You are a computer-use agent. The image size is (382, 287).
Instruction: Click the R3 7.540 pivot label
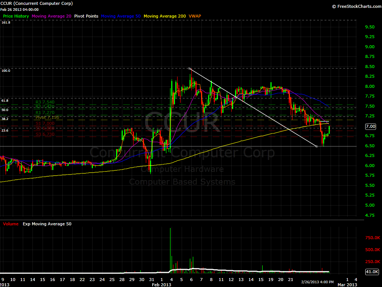[45, 102]
